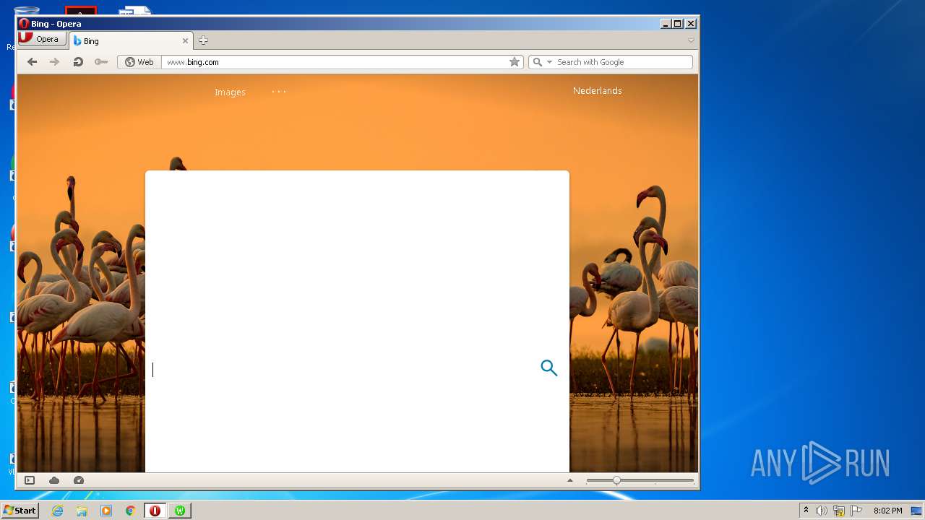This screenshot has width=925, height=520.
Task: Bookmark page with star icon
Action: tap(515, 62)
